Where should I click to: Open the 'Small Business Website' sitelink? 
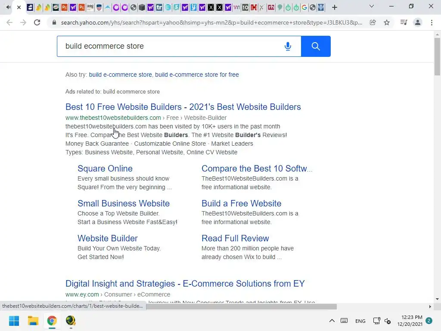click(124, 203)
